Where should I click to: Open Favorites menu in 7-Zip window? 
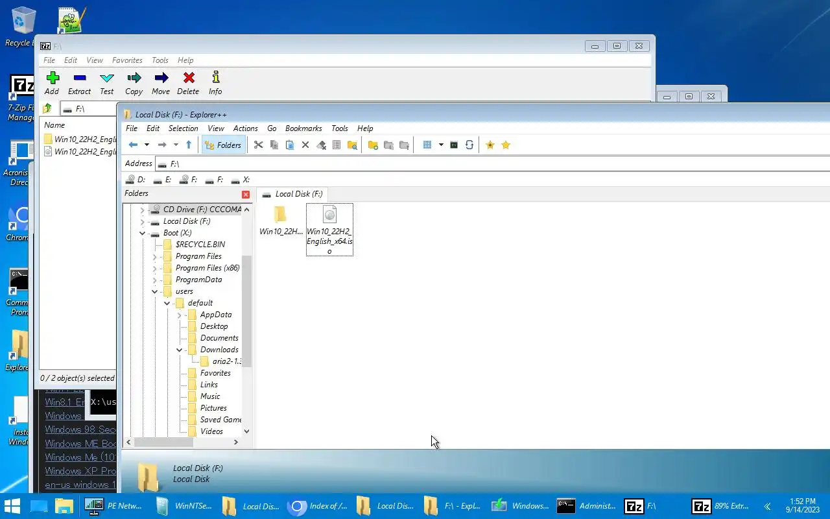127,60
